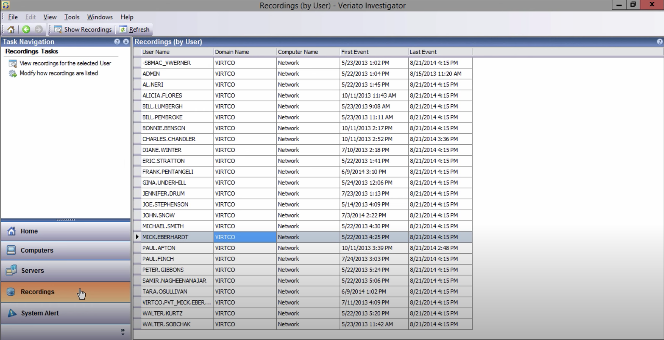Open the Windows menu

(x=100, y=17)
